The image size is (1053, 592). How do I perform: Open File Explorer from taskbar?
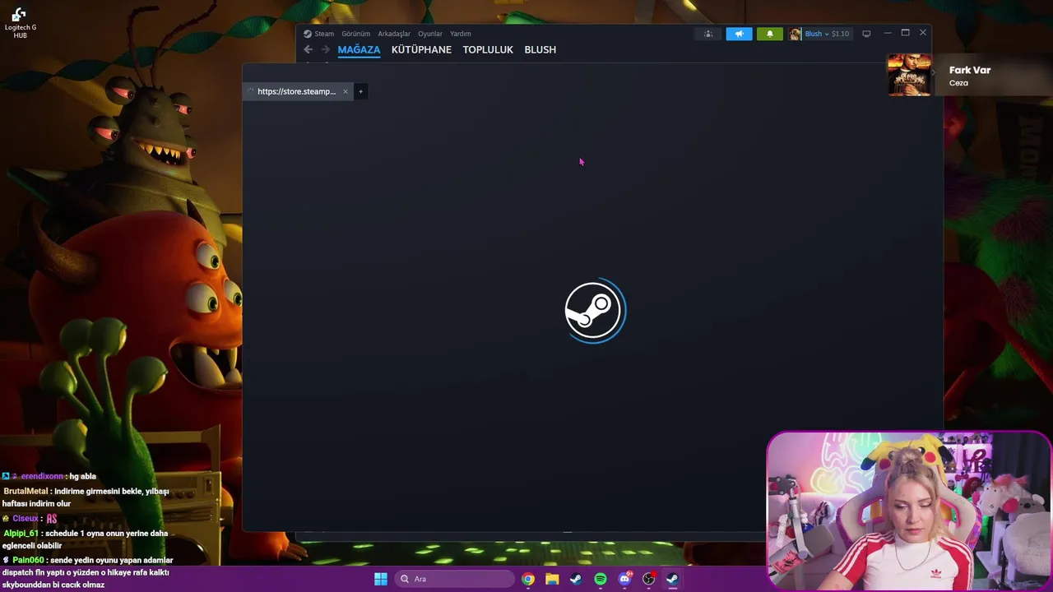point(552,579)
